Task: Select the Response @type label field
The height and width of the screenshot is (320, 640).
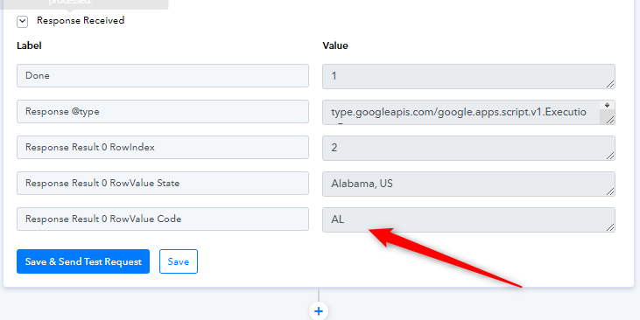Action: tap(163, 111)
